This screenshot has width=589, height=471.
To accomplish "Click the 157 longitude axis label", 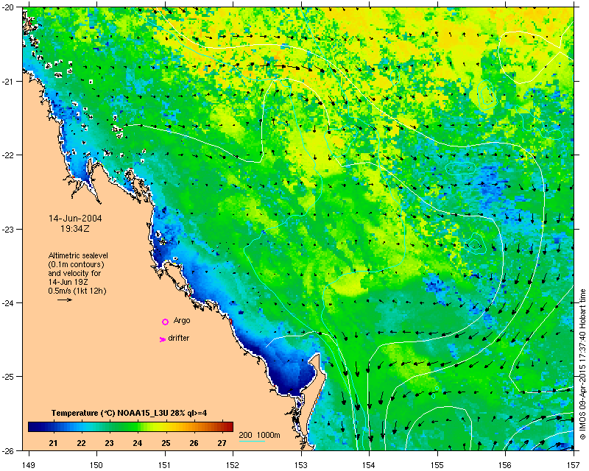I will (574, 465).
